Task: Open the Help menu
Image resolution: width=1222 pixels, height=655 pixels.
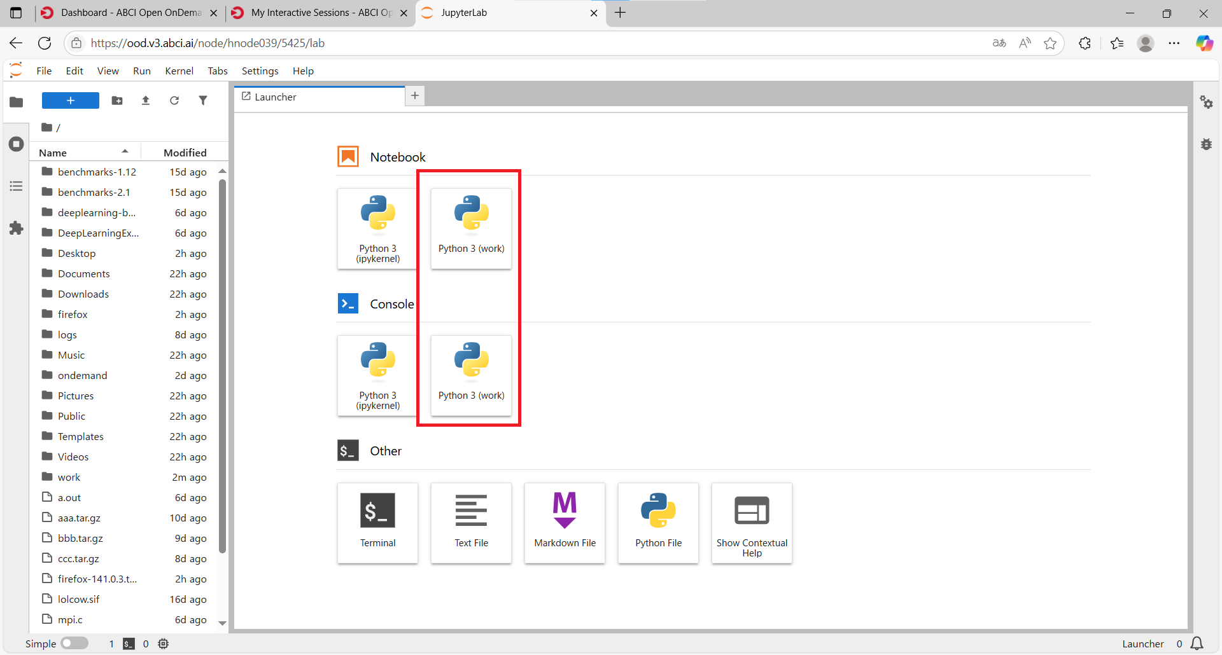Action: pyautogui.click(x=303, y=71)
